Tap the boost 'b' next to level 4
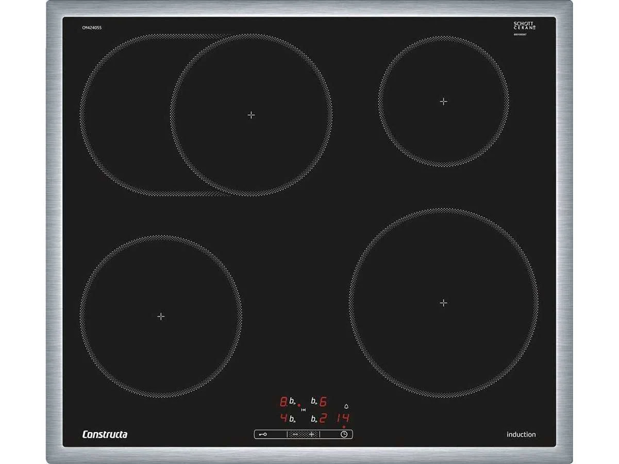Viewport: 619px width, 464px height. [292, 419]
